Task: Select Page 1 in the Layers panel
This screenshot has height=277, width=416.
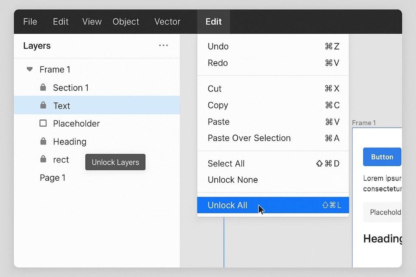Action: click(53, 177)
